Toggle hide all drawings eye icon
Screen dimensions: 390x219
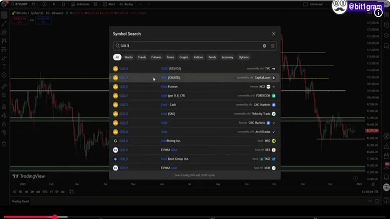pos(4,132)
